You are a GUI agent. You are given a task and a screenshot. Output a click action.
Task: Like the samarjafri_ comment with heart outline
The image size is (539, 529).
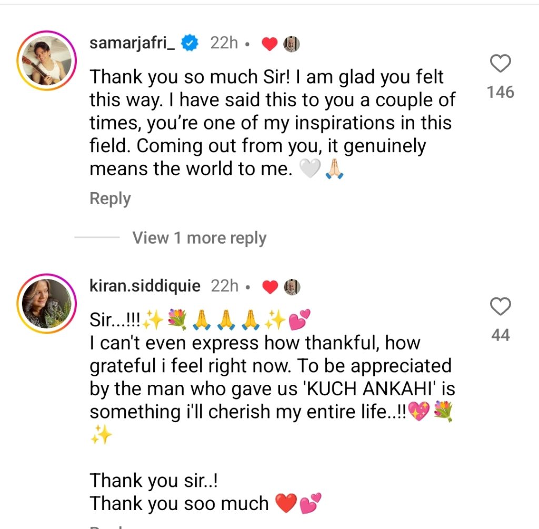tap(500, 64)
